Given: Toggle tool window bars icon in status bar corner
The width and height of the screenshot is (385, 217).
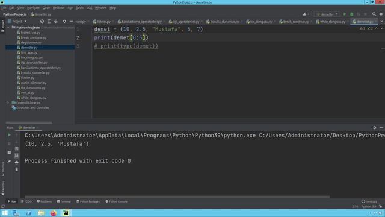Looking at the screenshot, I should (x=2, y=206).
